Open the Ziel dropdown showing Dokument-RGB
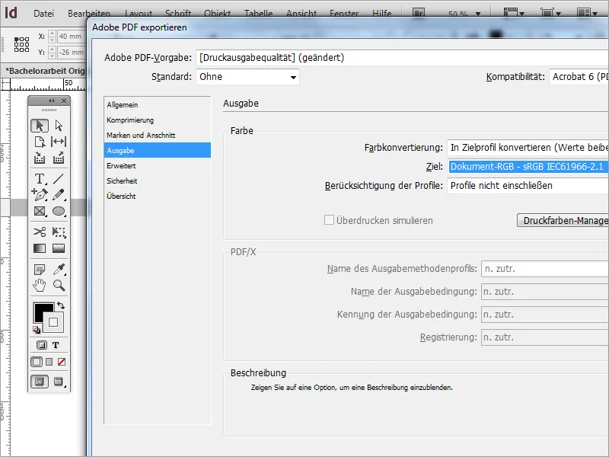 point(528,167)
